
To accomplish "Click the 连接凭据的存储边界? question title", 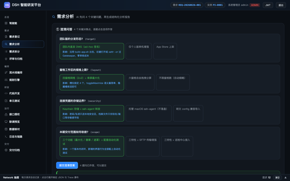I will coord(73,101).
